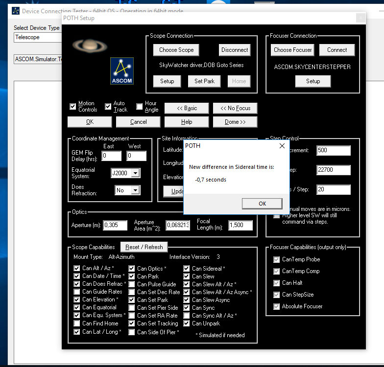Toggle Can Alt / Az checkbox

click(76, 268)
